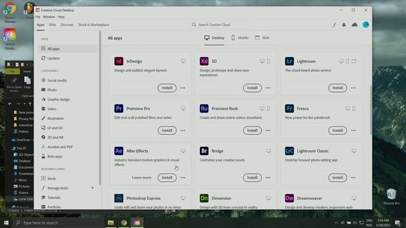Install Fresco
Viewport: 406px width, 228px height.
(x=337, y=130)
